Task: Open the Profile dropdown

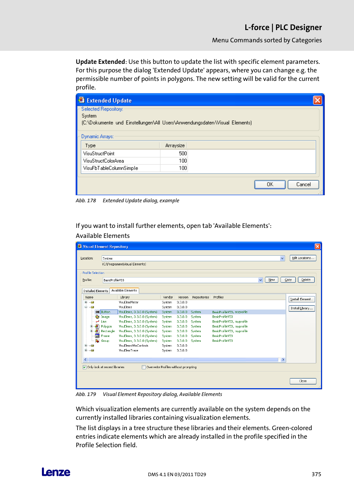Action: pyautogui.click(x=260, y=280)
